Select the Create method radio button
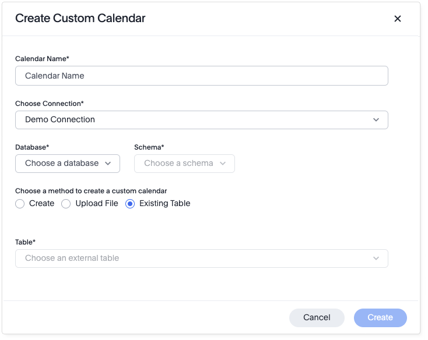 pyautogui.click(x=20, y=204)
